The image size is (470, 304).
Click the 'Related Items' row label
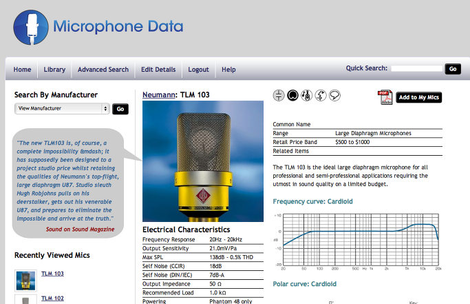[291, 151]
